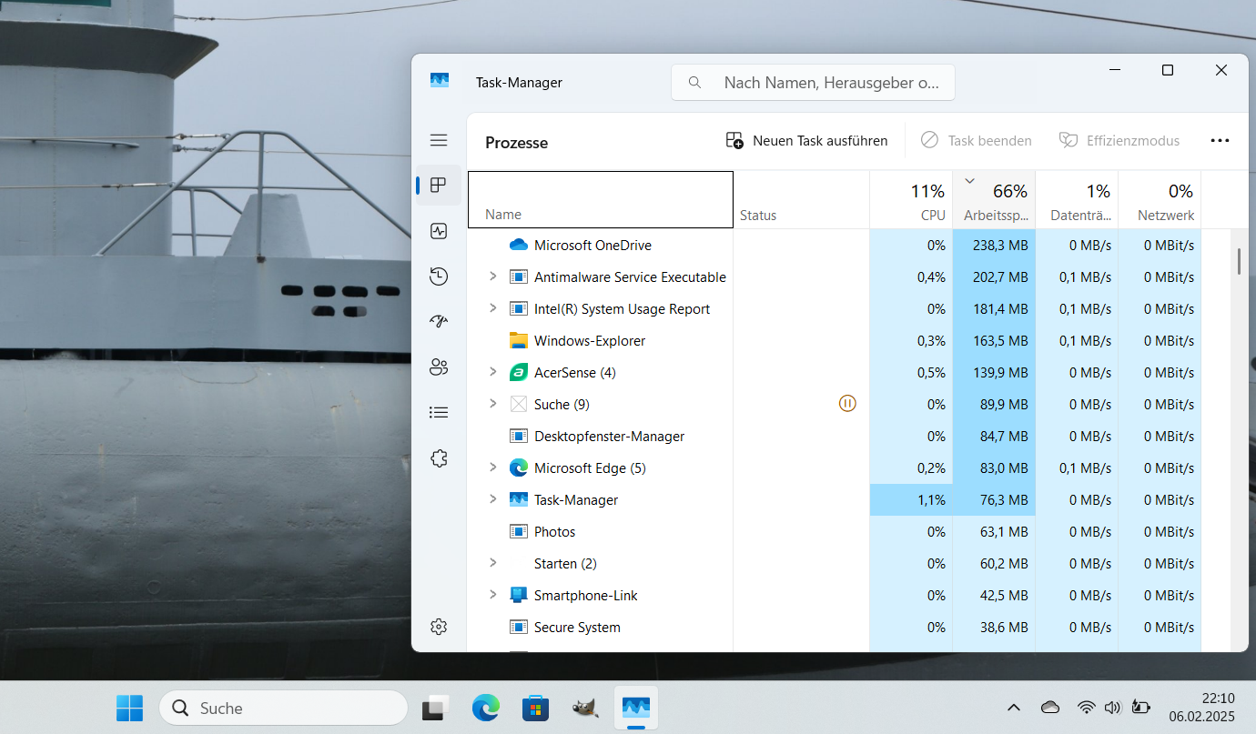Open the navigation sidebar menu
This screenshot has height=734, width=1256.
click(439, 140)
